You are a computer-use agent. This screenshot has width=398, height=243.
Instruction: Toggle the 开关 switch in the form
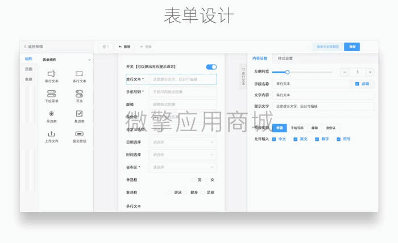211,67
